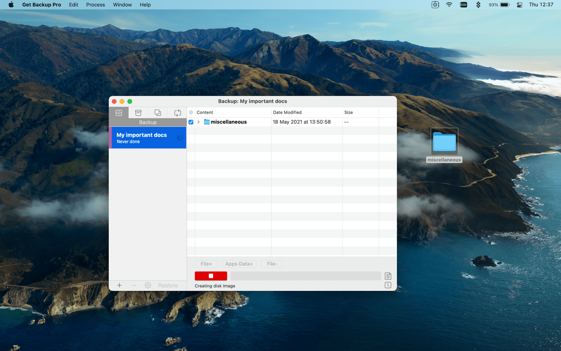The width and height of the screenshot is (561, 351).
Task: Click the Restore button
Action: point(168,285)
